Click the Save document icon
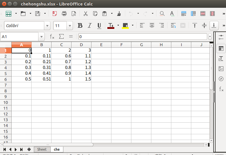The image size is (226, 155). (38, 14)
